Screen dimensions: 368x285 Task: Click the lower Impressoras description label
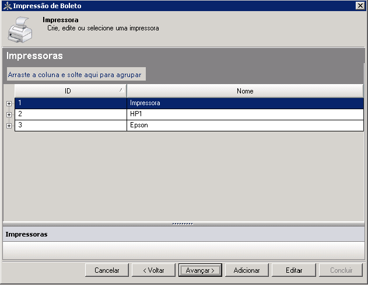[26, 234]
